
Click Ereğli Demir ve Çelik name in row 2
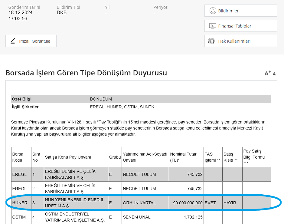[x=70, y=189]
